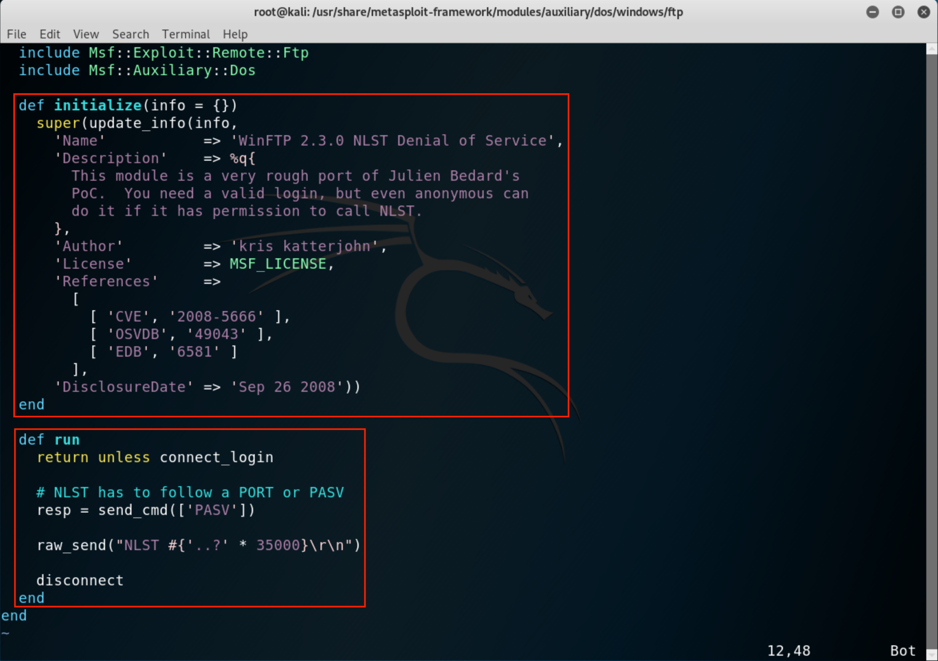Click on 'raw_send' call
The width and height of the screenshot is (938, 661).
pos(71,545)
